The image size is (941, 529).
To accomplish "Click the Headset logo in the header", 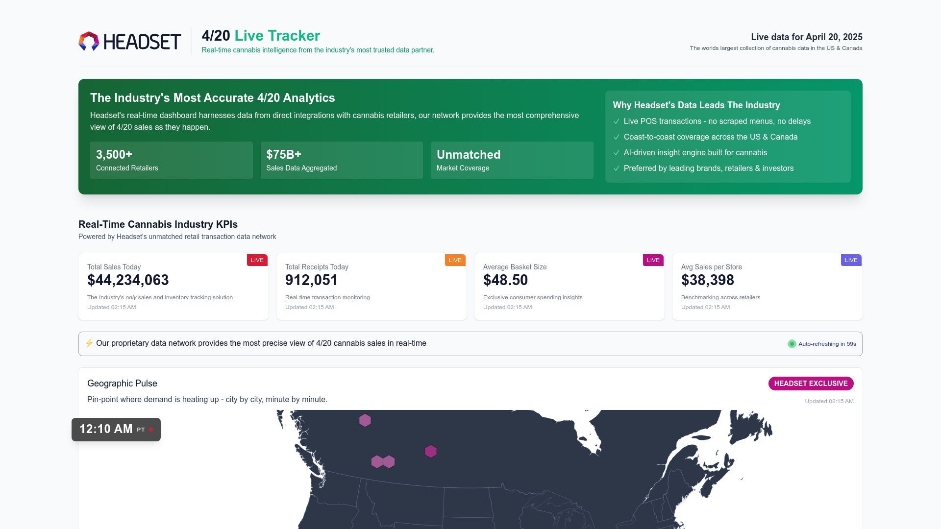I will (x=130, y=42).
